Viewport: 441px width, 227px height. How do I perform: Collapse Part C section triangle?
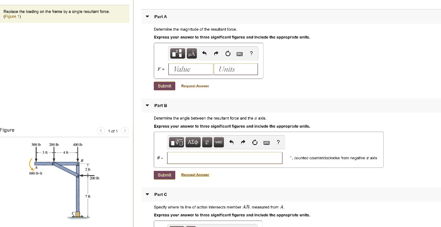click(x=147, y=194)
